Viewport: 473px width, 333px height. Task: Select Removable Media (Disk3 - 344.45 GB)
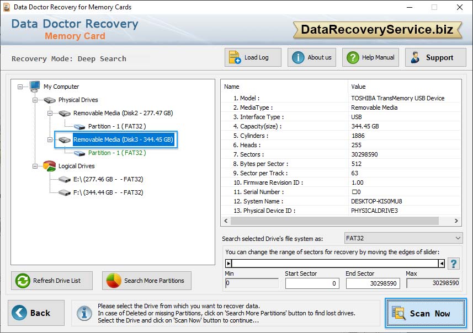click(123, 139)
